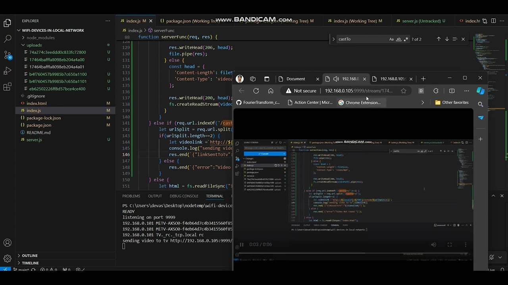Close the find widget

tap(463, 39)
